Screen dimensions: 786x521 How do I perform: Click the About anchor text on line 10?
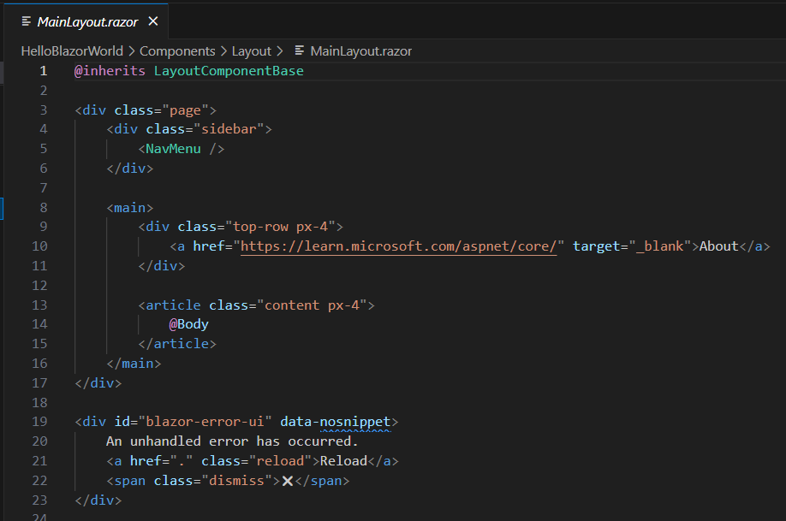[x=718, y=246]
